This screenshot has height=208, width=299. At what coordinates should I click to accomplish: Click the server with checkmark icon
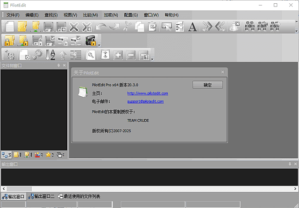tap(76, 41)
